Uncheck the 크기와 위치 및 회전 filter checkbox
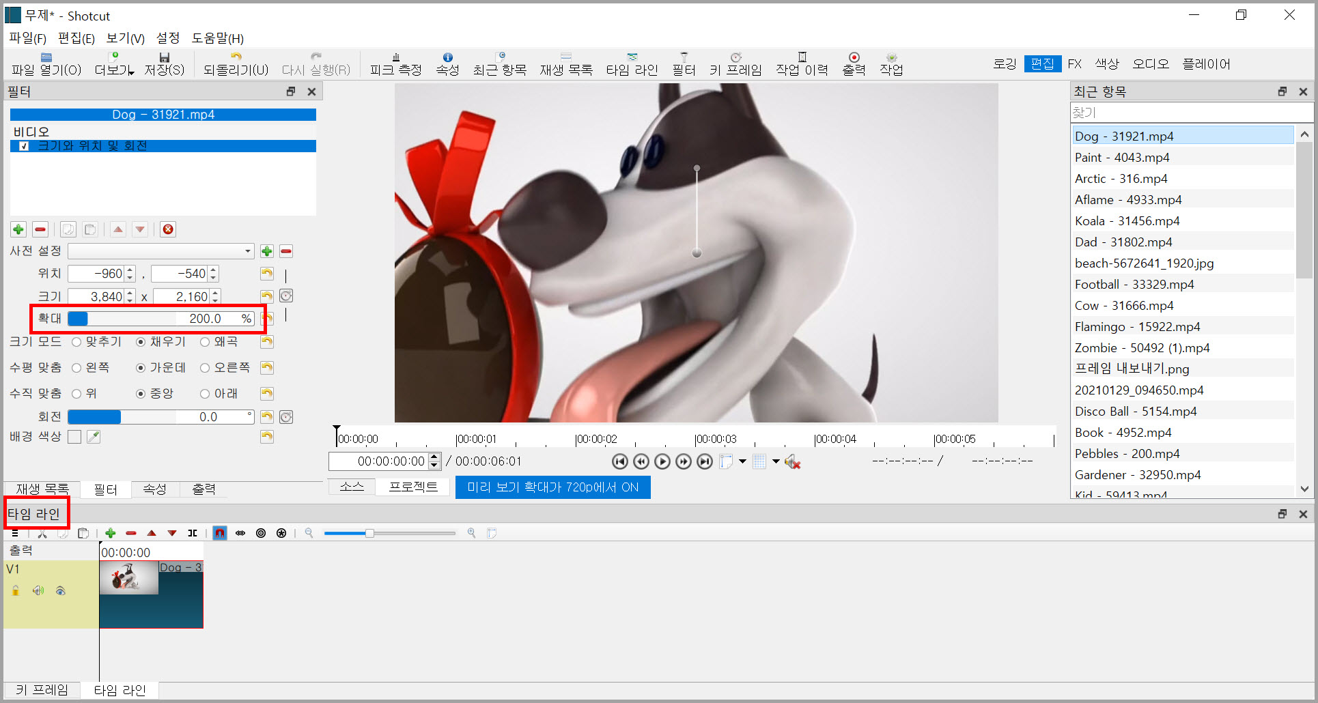Viewport: 1318px width, 703px height. pyautogui.click(x=24, y=146)
